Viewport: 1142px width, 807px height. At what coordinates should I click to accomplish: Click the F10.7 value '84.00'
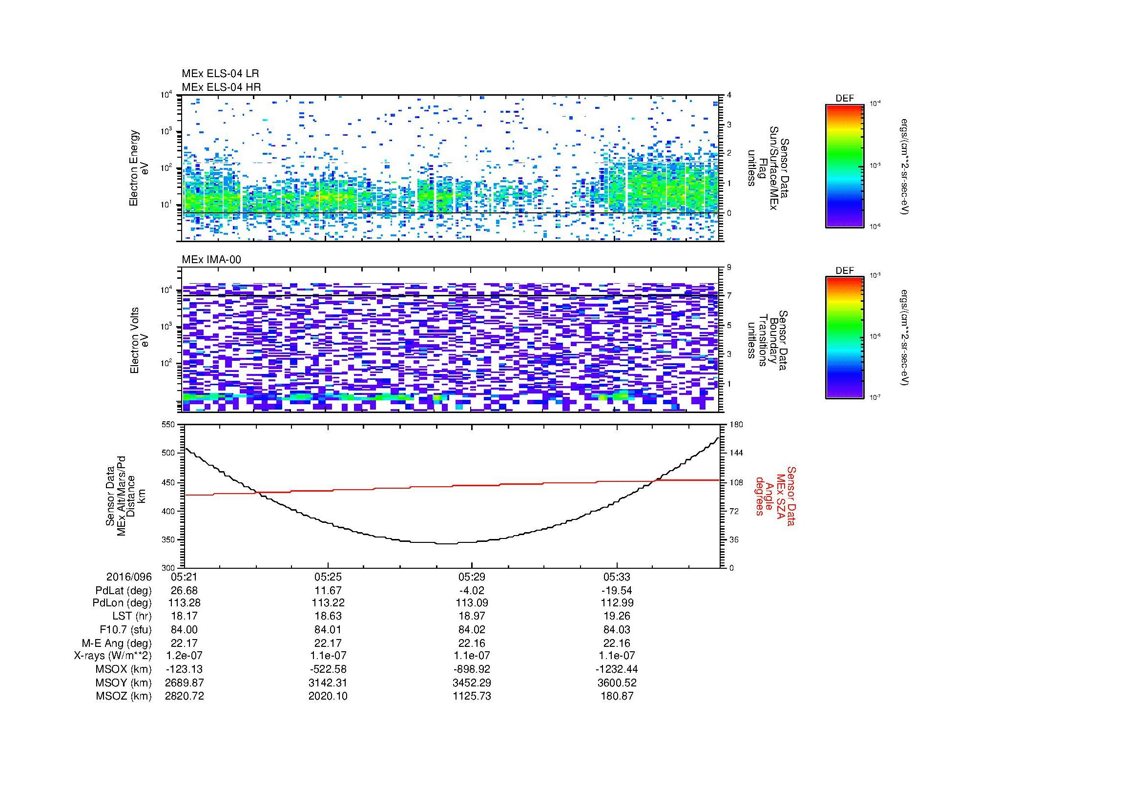click(184, 630)
